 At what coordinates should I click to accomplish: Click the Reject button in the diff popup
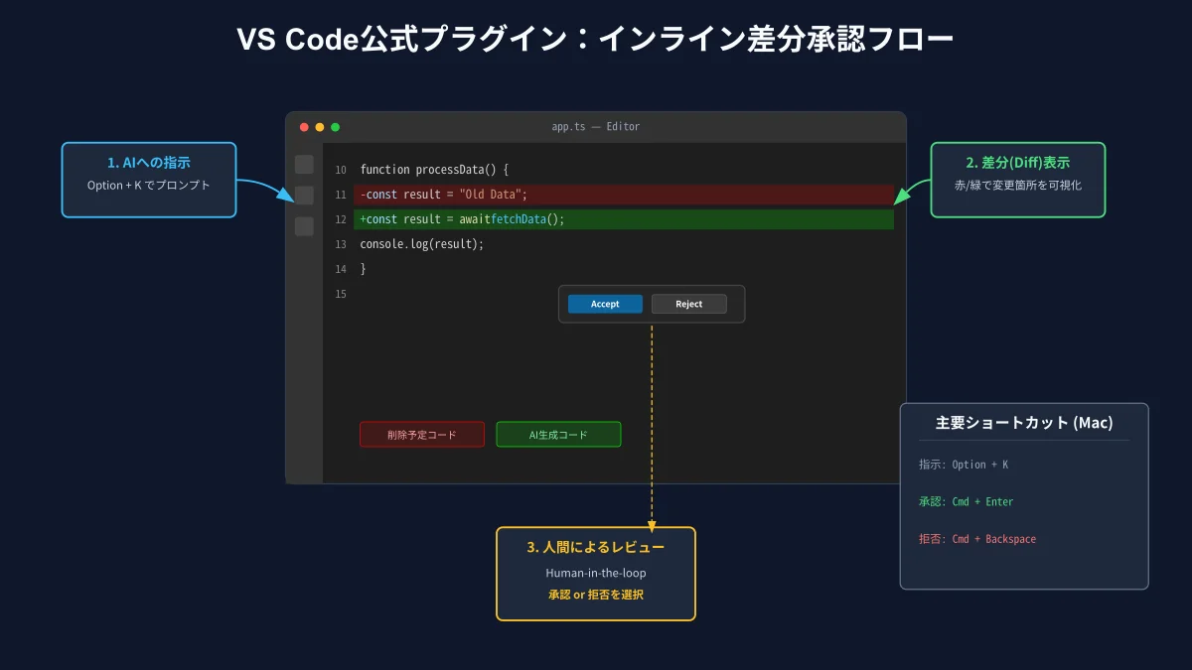point(688,304)
